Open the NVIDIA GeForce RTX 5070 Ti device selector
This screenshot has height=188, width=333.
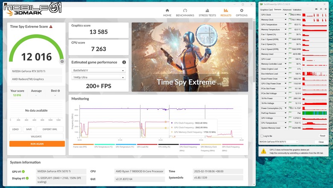tap(279, 142)
